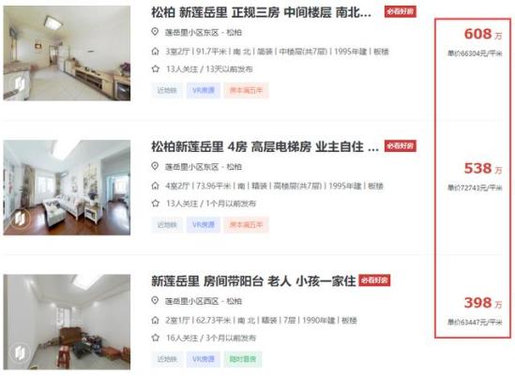Click house icon beside 3室2厅 details
Viewport: 515px width, 378px height.
(x=155, y=52)
